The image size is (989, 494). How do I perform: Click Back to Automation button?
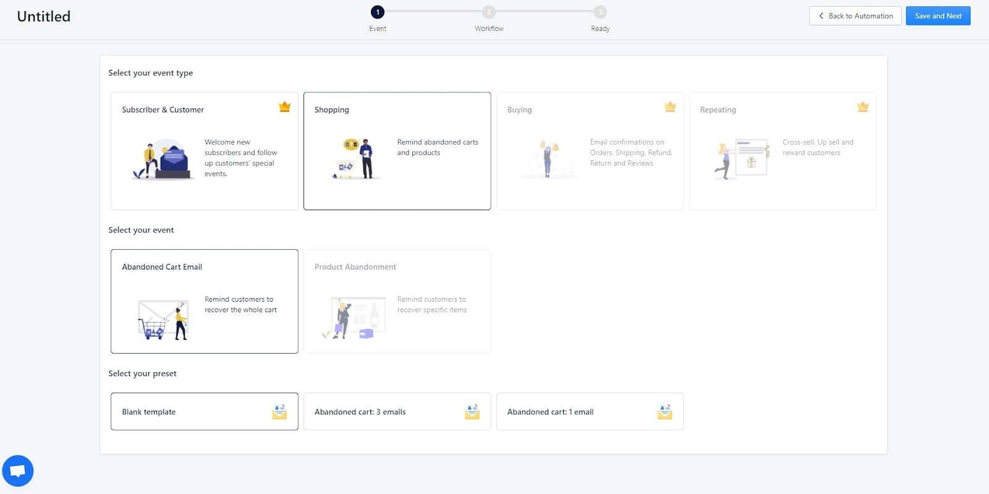click(855, 16)
